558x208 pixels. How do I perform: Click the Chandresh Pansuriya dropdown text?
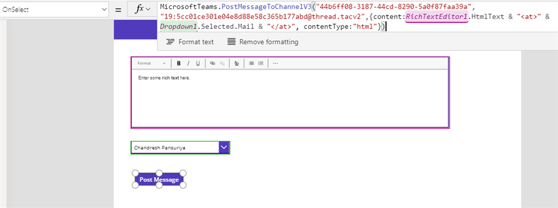click(x=160, y=147)
